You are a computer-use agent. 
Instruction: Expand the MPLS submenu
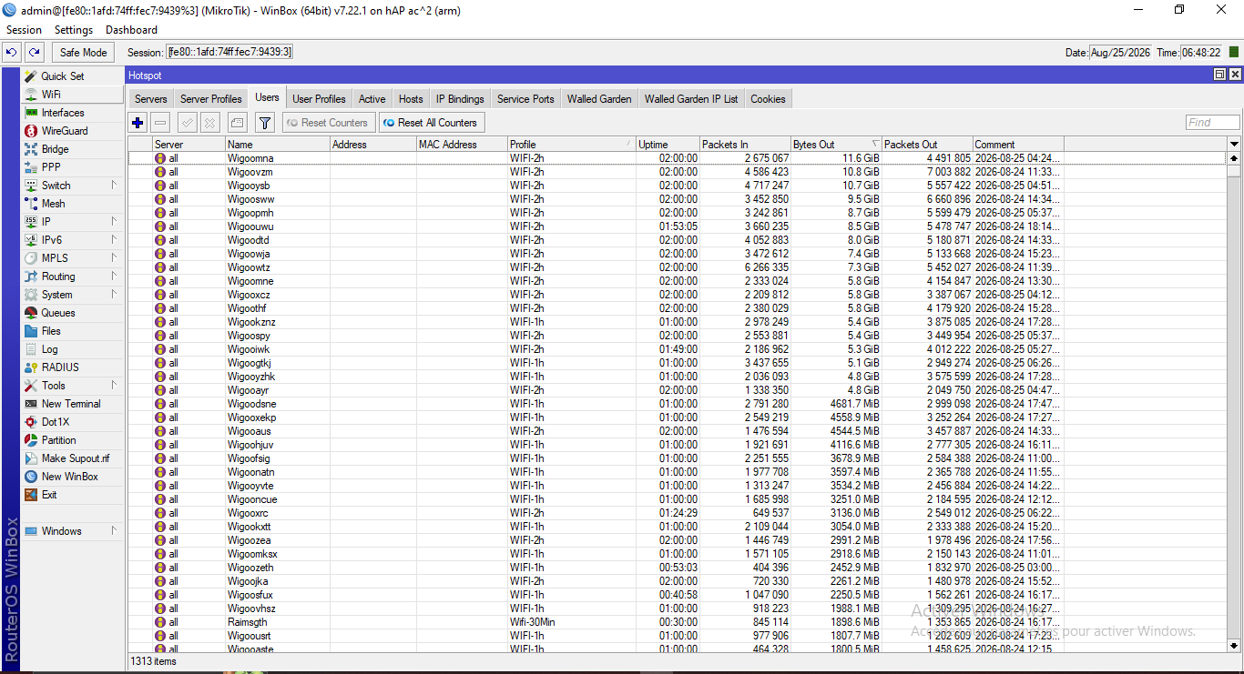pyautogui.click(x=115, y=258)
